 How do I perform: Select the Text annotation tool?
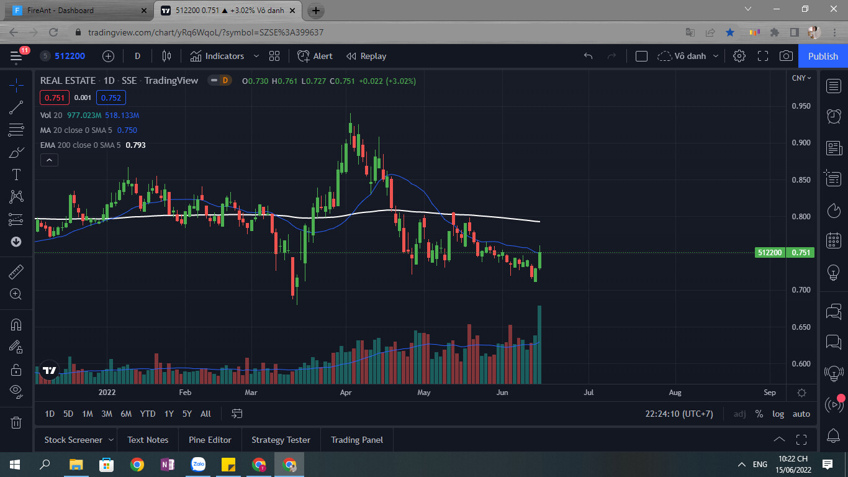point(16,175)
